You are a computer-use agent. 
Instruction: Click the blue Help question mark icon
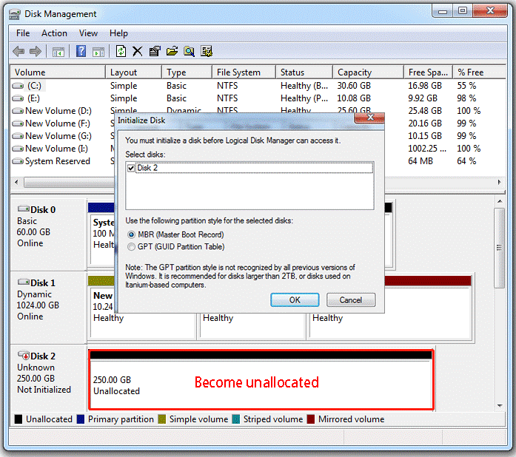[81, 51]
